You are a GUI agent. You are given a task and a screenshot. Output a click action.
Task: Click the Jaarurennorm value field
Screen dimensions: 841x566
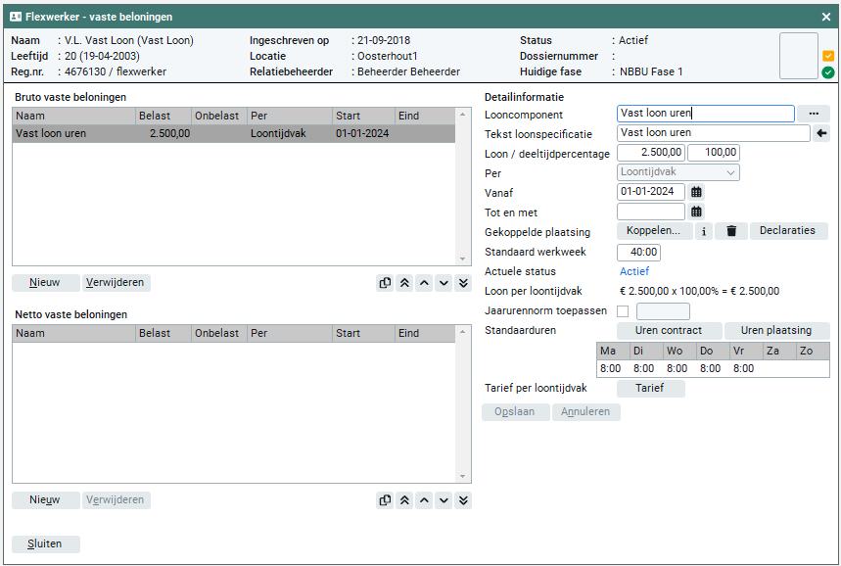pyautogui.click(x=663, y=311)
